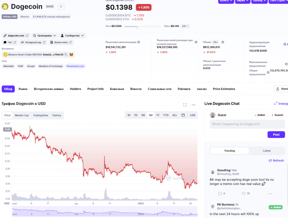The image size is (288, 218).
Task: Switch chart to TradingView
Action: pyautogui.click(x=40, y=115)
